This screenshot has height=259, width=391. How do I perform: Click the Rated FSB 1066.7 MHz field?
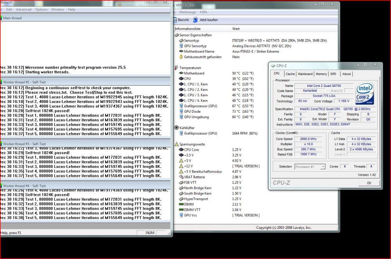click(x=308, y=155)
